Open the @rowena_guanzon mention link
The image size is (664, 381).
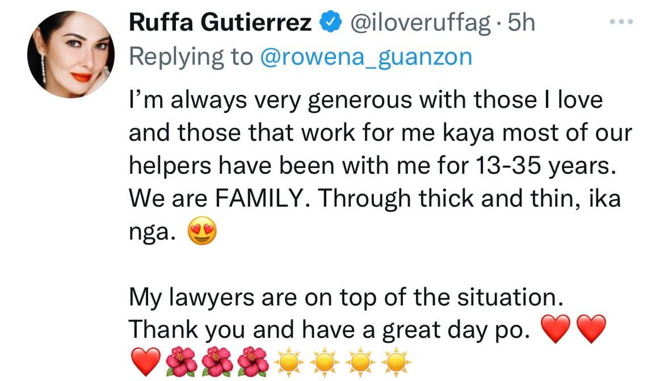pos(365,56)
